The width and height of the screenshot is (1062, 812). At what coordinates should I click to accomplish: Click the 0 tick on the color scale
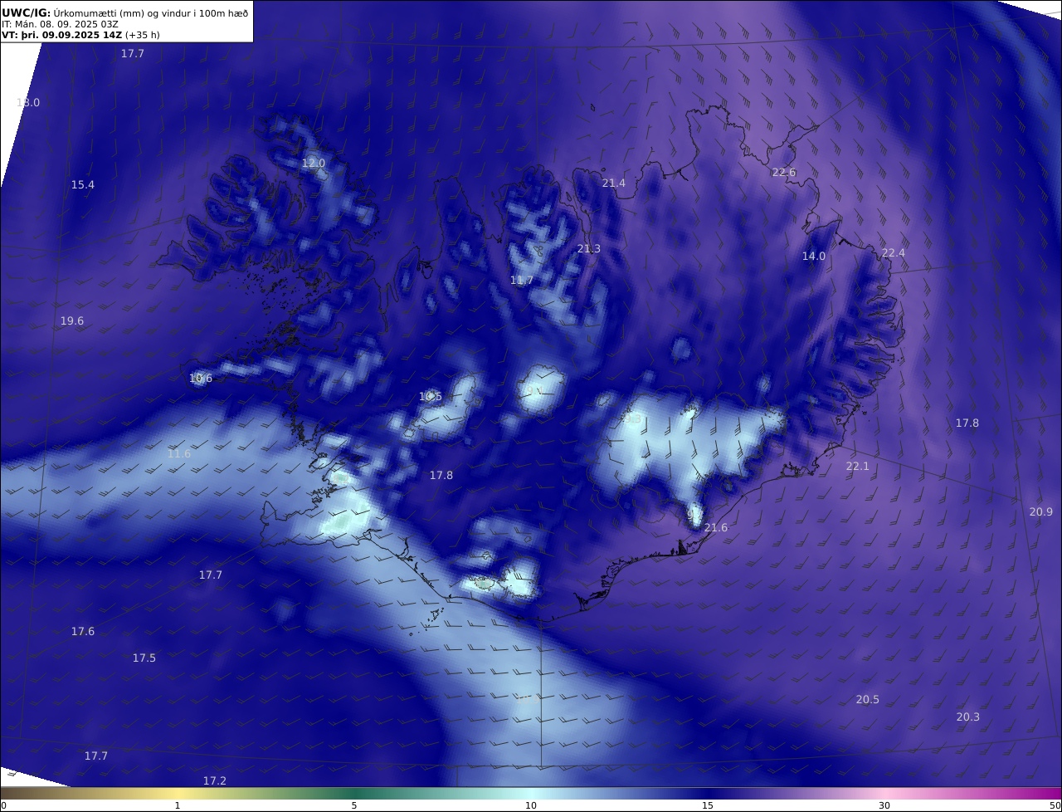[3, 805]
